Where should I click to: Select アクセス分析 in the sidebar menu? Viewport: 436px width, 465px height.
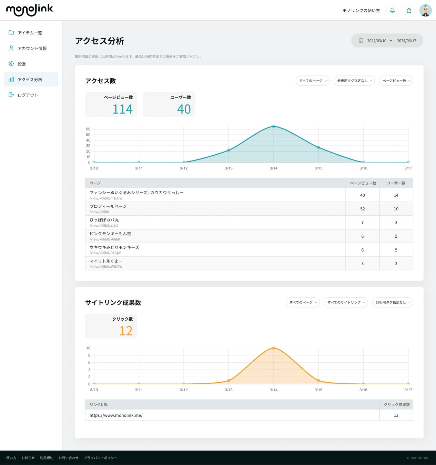point(30,80)
